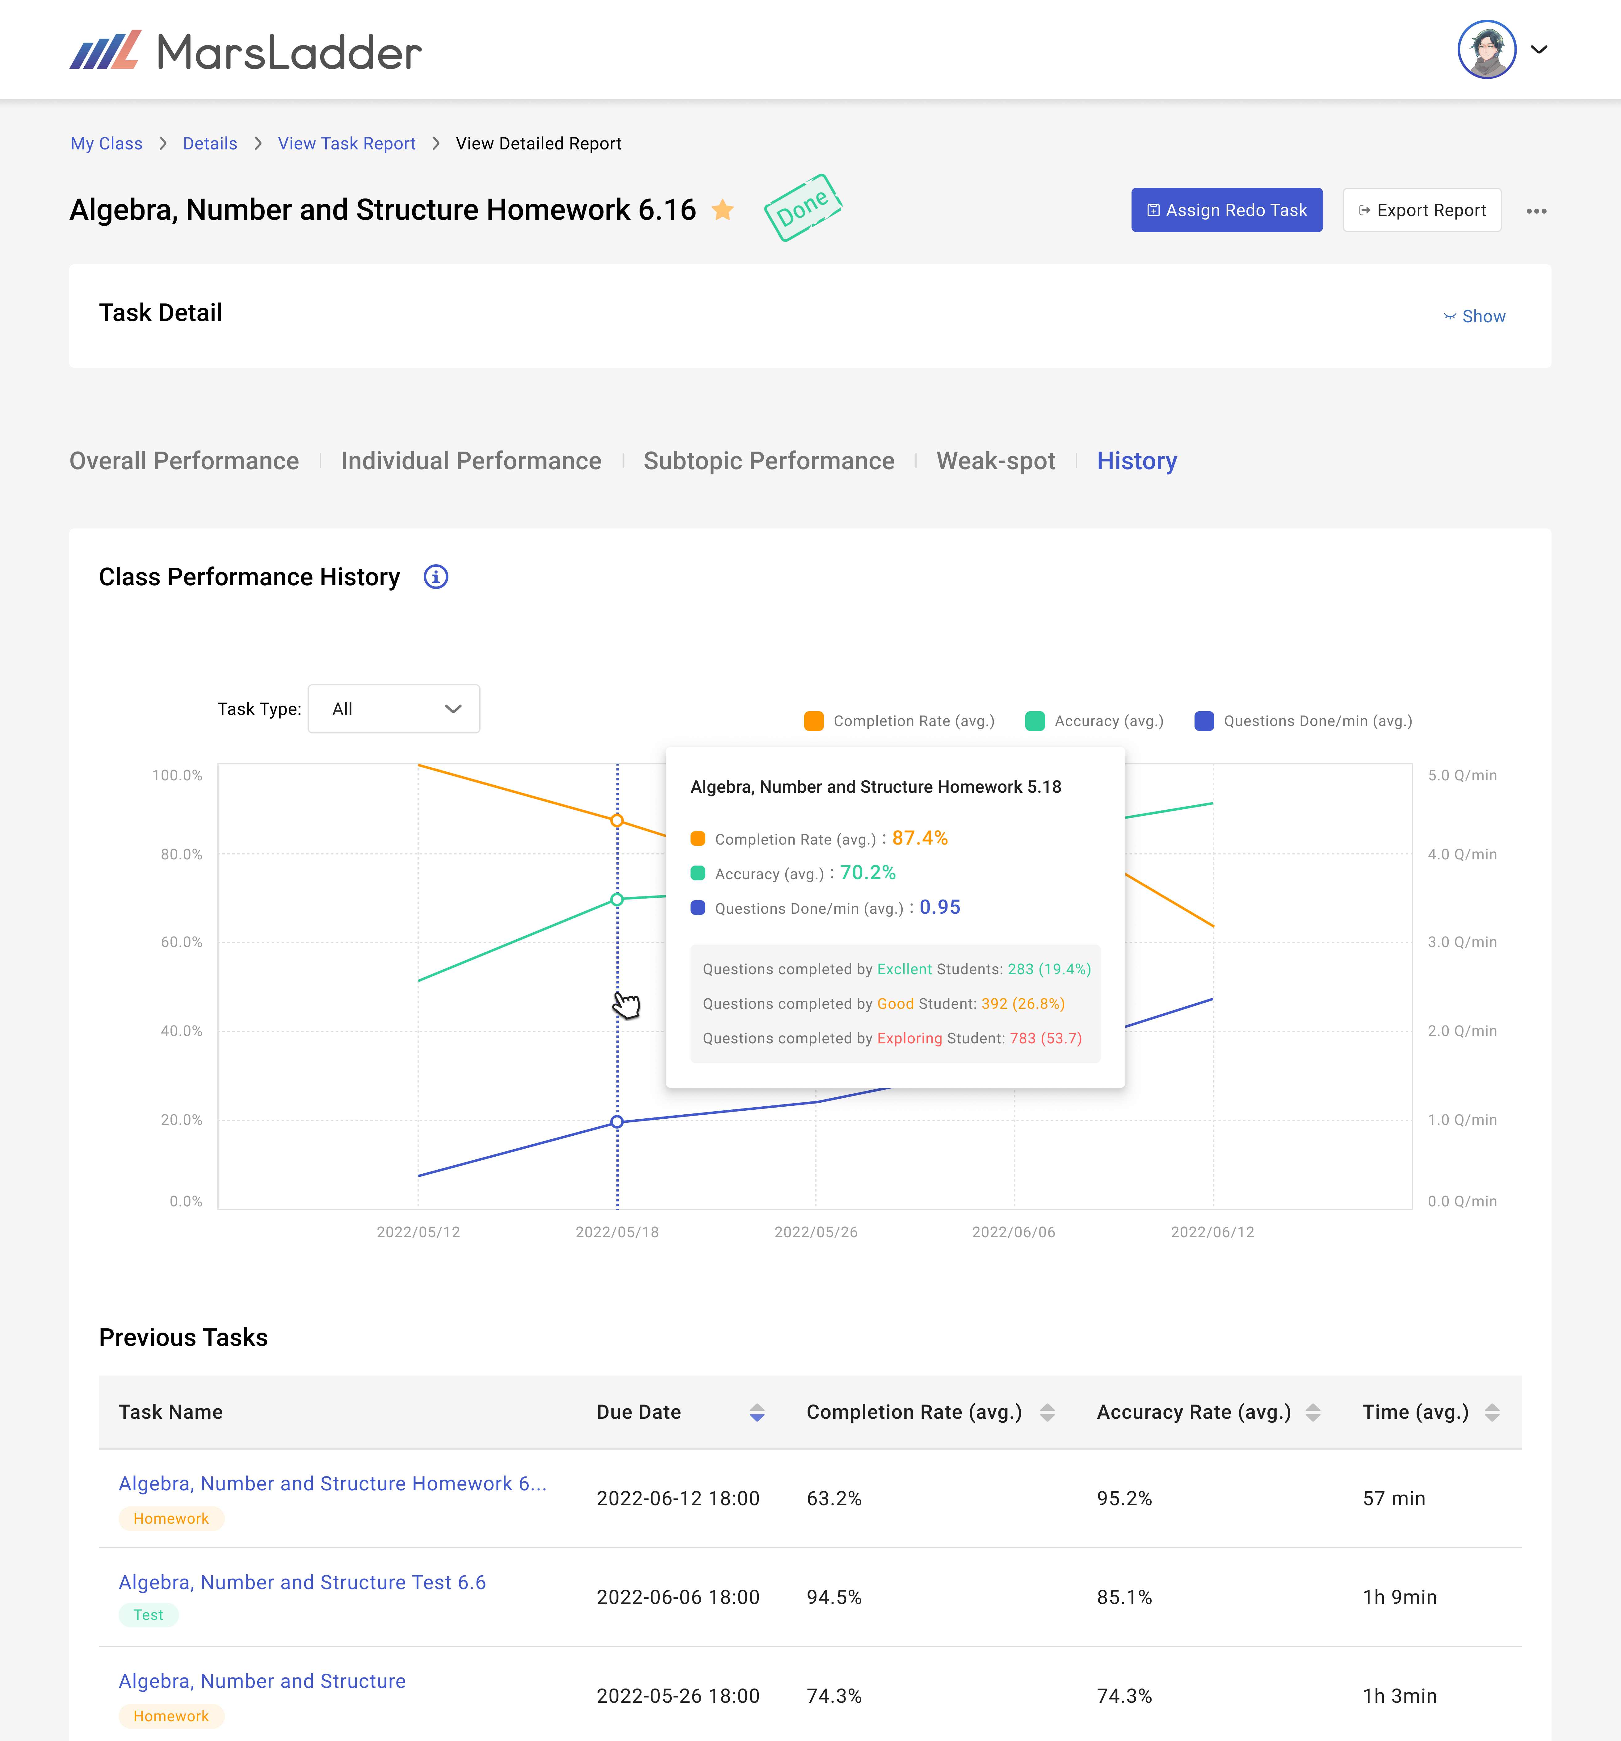The image size is (1621, 1741).
Task: Switch to Overall Performance tab
Action: [x=184, y=461]
